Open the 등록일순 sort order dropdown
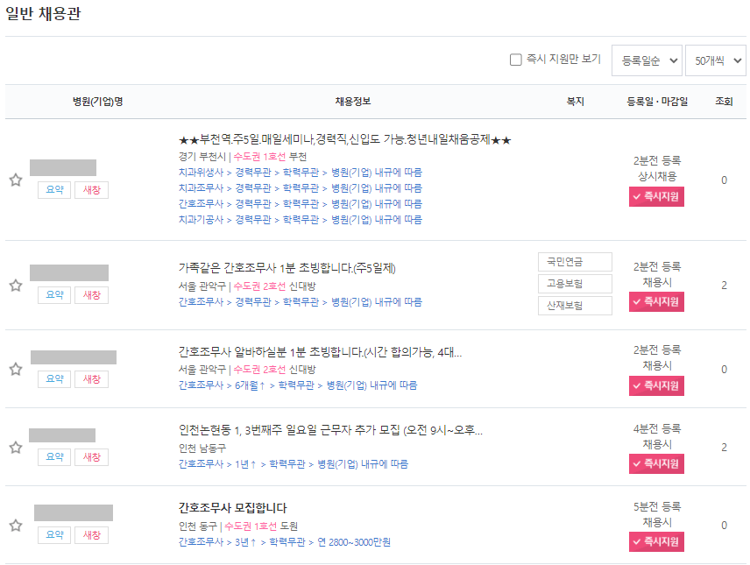Image resolution: width=750 pixels, height=565 pixels. tap(646, 59)
